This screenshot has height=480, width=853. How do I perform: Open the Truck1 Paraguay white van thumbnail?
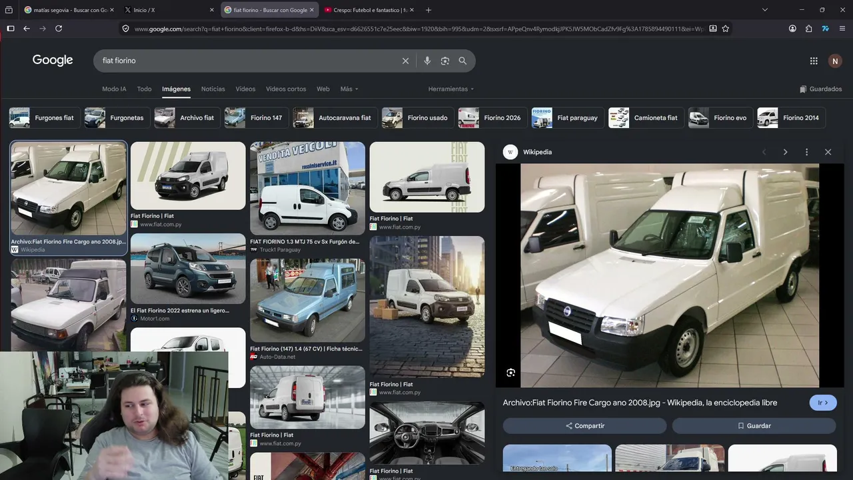(307, 189)
